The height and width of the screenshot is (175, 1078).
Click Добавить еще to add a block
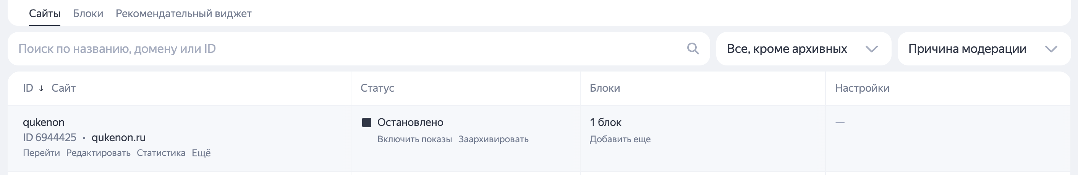pos(620,139)
